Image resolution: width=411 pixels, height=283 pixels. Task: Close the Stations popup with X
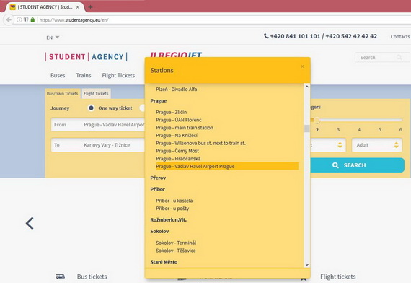(302, 66)
